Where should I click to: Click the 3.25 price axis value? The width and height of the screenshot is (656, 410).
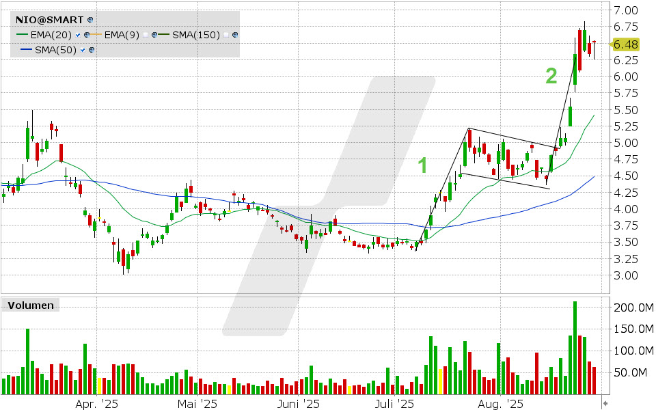(626, 259)
